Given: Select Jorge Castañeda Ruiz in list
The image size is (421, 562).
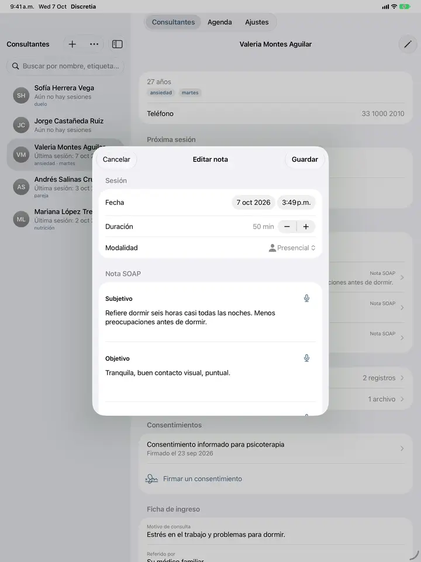Looking at the screenshot, I should tap(65, 125).
